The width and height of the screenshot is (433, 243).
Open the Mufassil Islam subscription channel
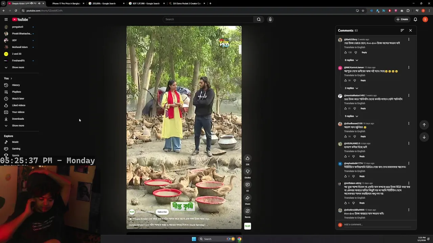(20, 47)
